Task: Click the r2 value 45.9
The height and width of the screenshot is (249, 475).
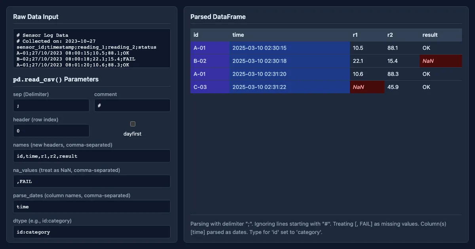Action: click(x=402, y=87)
